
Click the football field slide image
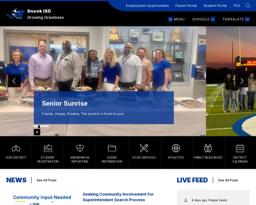click(x=231, y=81)
